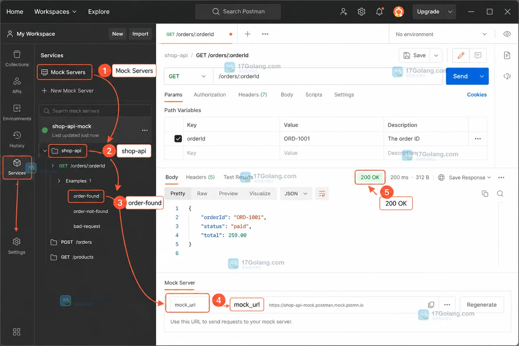Viewport: 519px width, 346px height.
Task: Switch to the Authorization tab
Action: click(210, 95)
